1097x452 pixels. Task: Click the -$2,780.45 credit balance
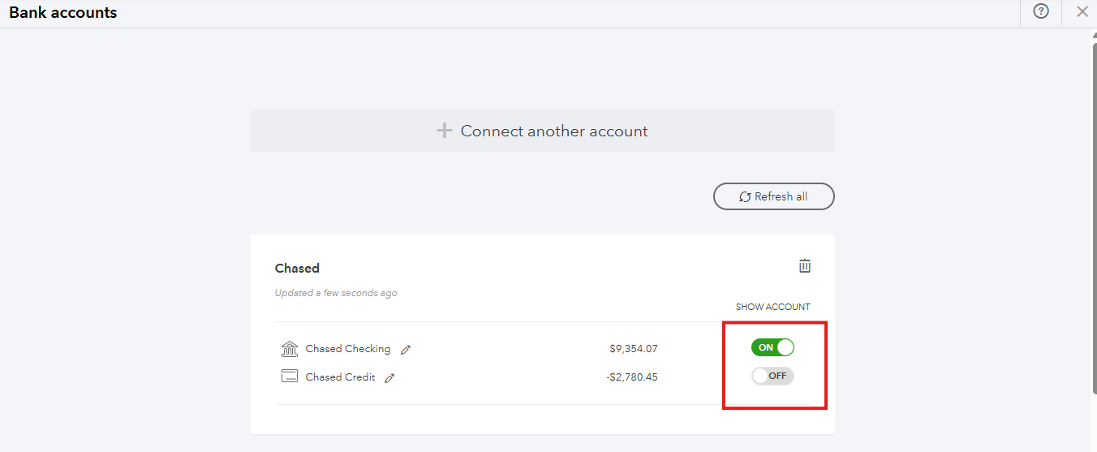(x=632, y=377)
